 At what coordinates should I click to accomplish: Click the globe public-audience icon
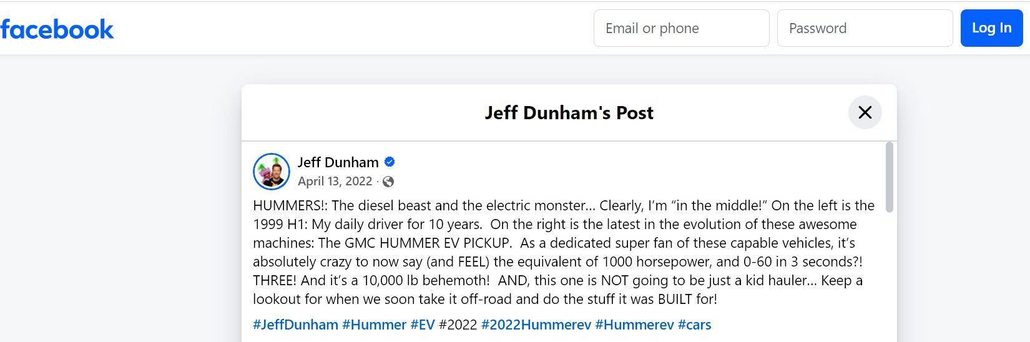point(388,182)
